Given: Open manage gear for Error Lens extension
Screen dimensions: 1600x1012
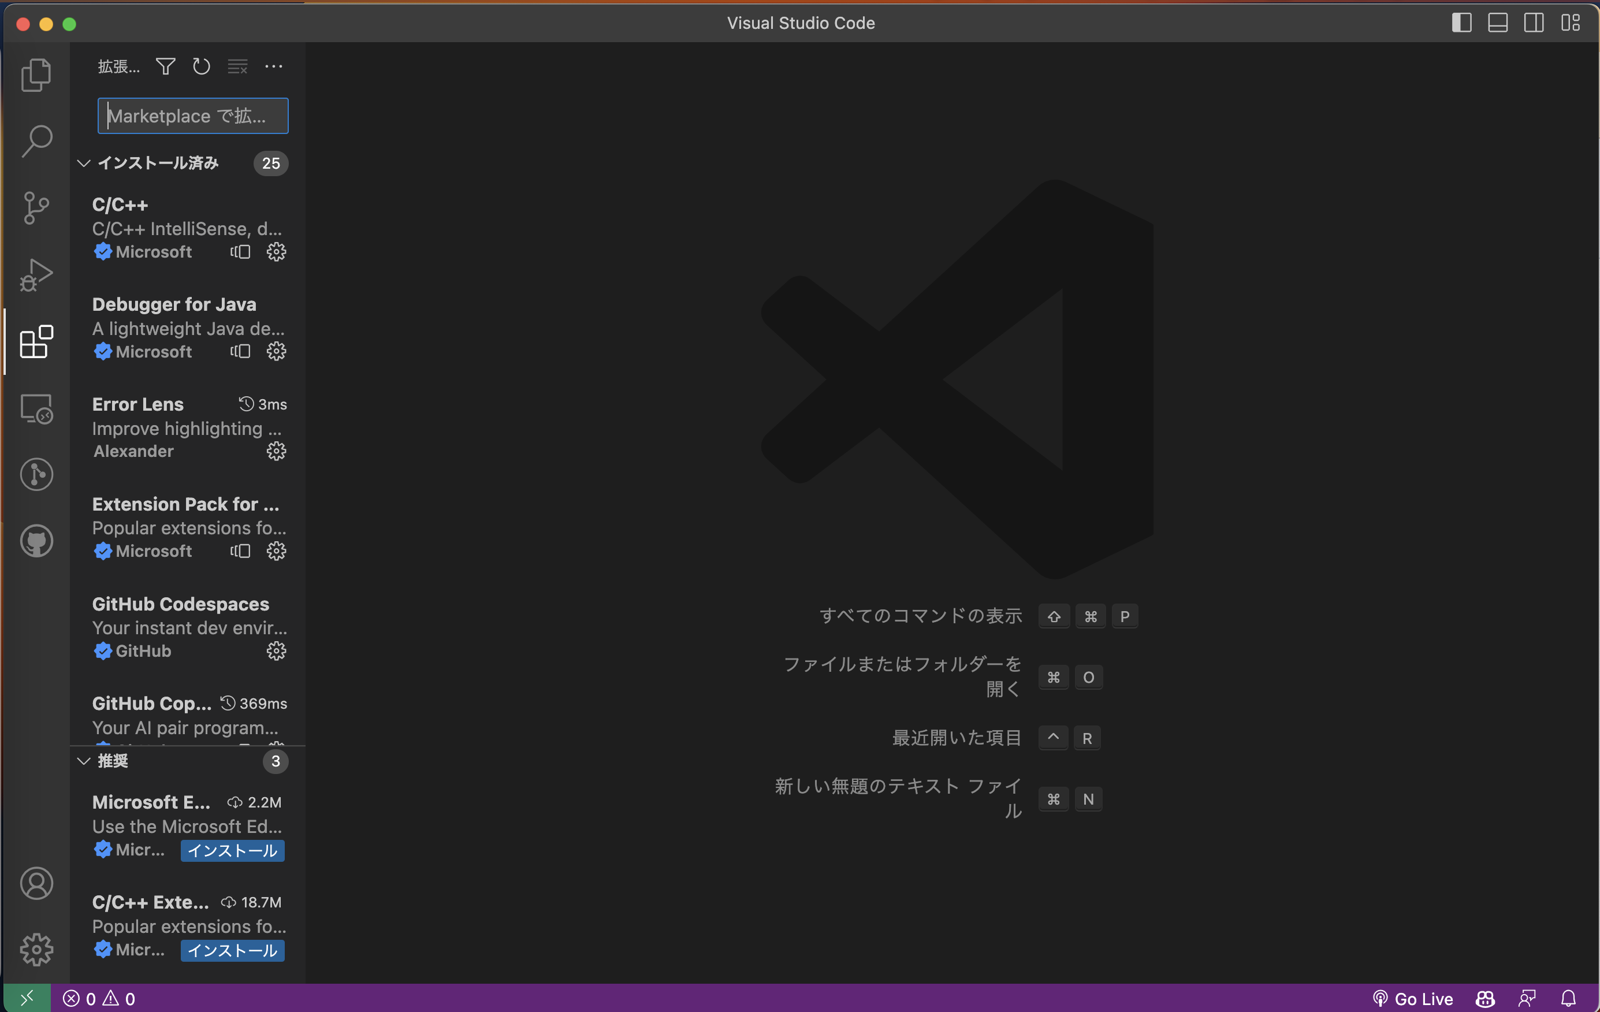Looking at the screenshot, I should click(x=276, y=451).
